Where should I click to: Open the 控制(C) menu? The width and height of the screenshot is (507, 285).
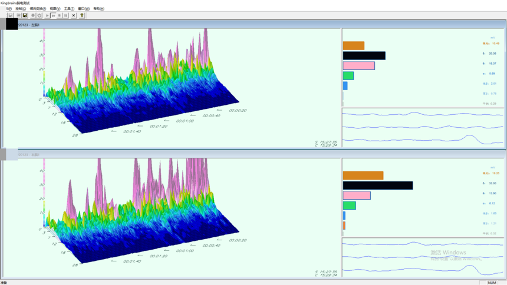21,9
